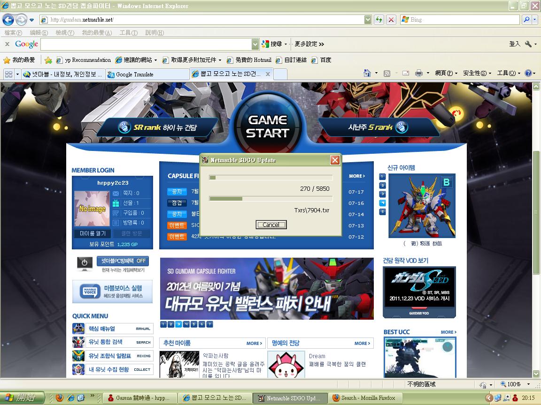Open the 網頁(P) command bar dropdown
This screenshot has width=541, height=405.
446,73
